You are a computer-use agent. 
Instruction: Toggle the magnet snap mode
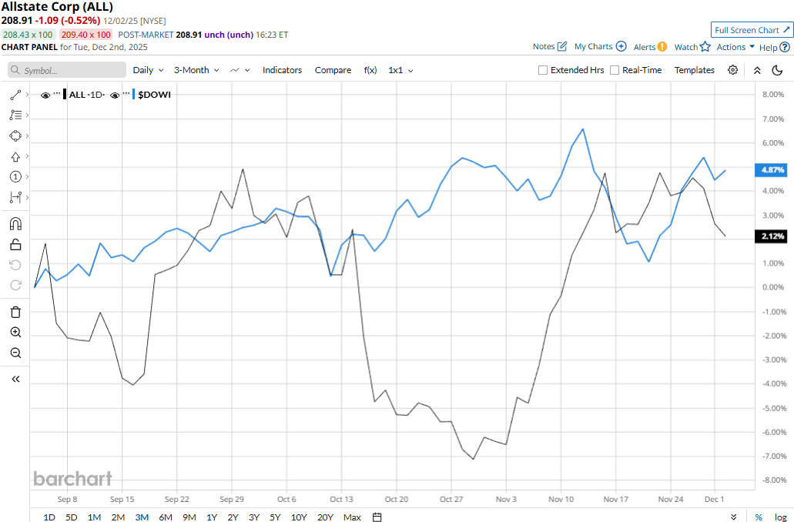[x=15, y=224]
